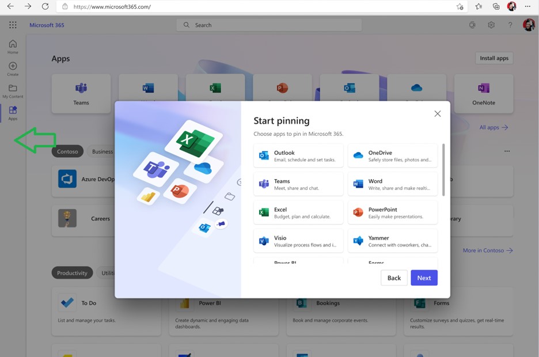This screenshot has height=357, width=539.
Task: Open the Excel app tile
Action: [x=215, y=88]
